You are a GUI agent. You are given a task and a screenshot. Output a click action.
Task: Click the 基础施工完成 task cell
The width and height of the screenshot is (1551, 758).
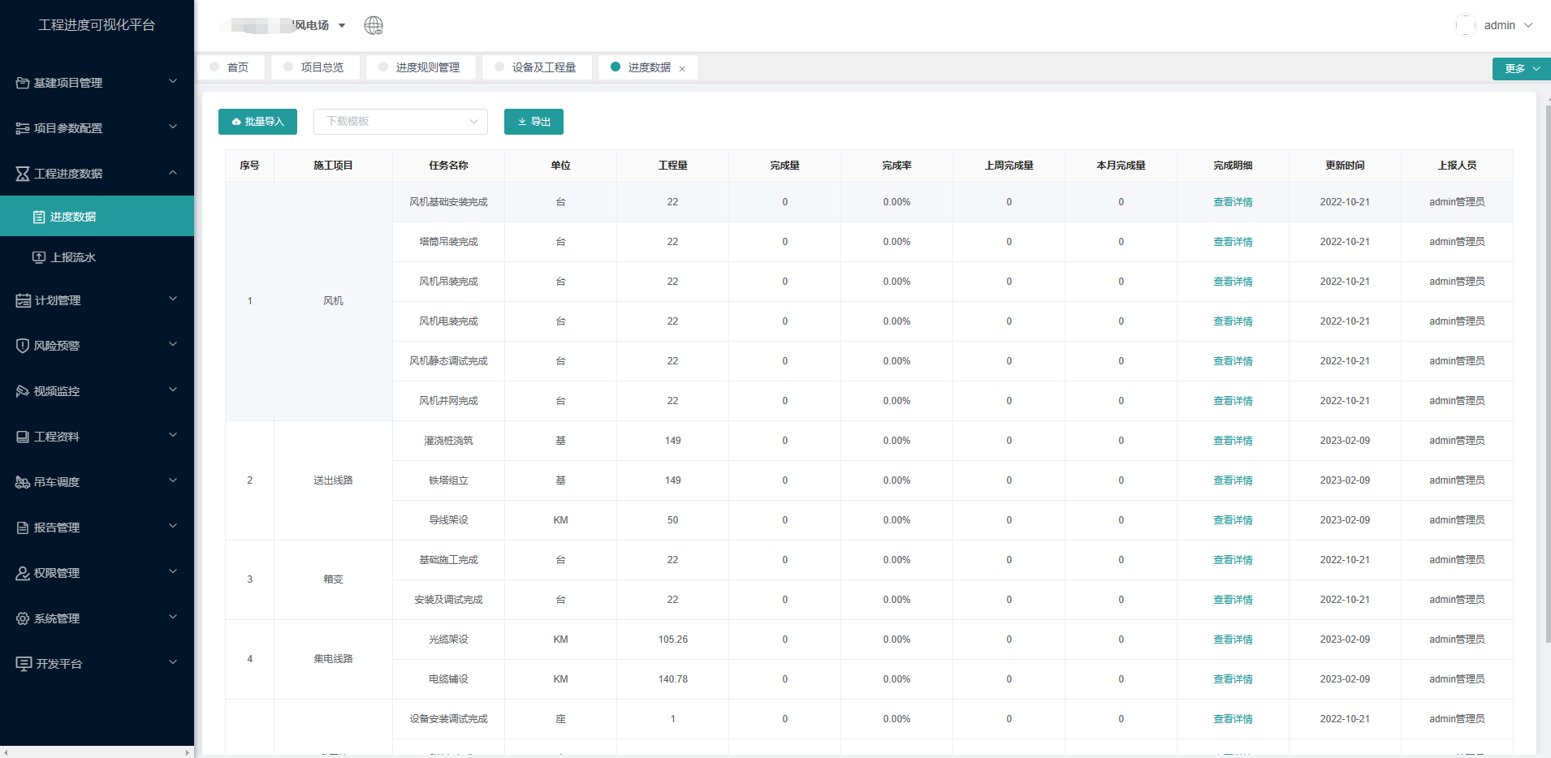(x=448, y=560)
